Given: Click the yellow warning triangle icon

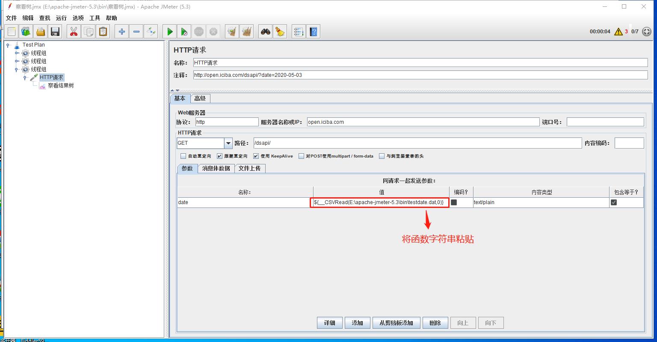Looking at the screenshot, I should click(618, 32).
